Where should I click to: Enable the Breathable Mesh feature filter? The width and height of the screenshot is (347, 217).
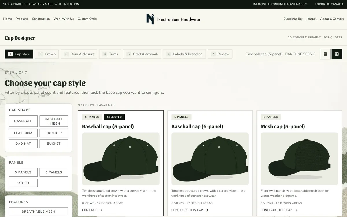pyautogui.click(x=38, y=212)
